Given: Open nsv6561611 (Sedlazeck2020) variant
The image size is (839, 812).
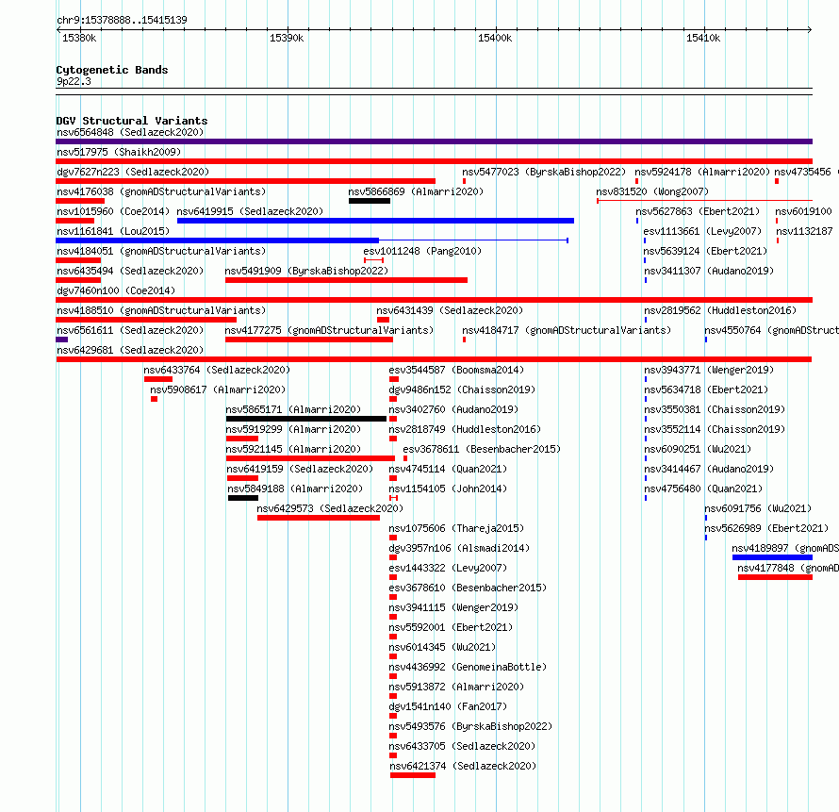Looking at the screenshot, I should pos(130,330).
